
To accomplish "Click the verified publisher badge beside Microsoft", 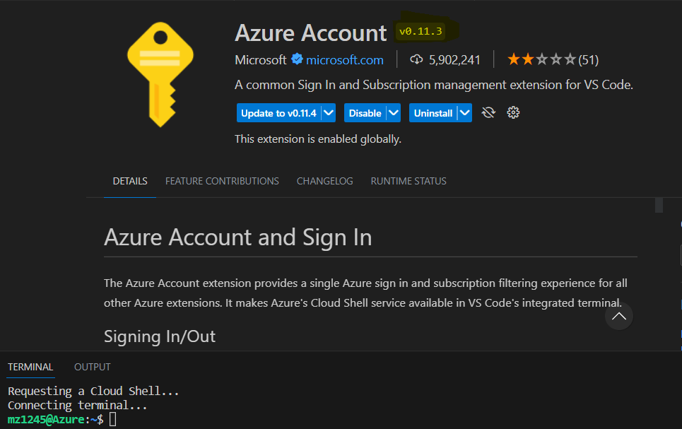I will [x=297, y=59].
